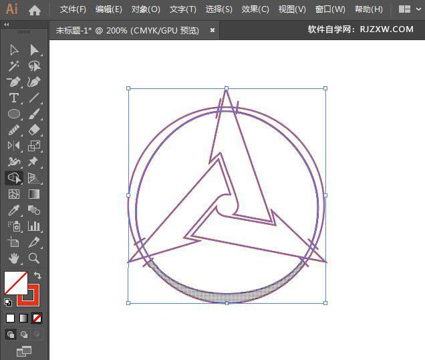Activate the Artboard tool
425x360 pixels.
tap(13, 242)
